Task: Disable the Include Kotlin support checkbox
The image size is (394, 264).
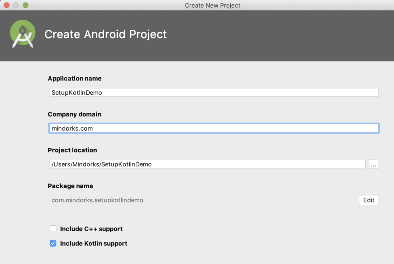Action: pyautogui.click(x=53, y=243)
